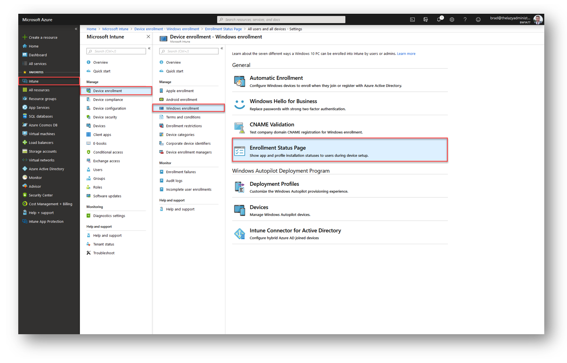The height and width of the screenshot is (363, 567).
Task: Click the Learn more link
Action: click(406, 54)
